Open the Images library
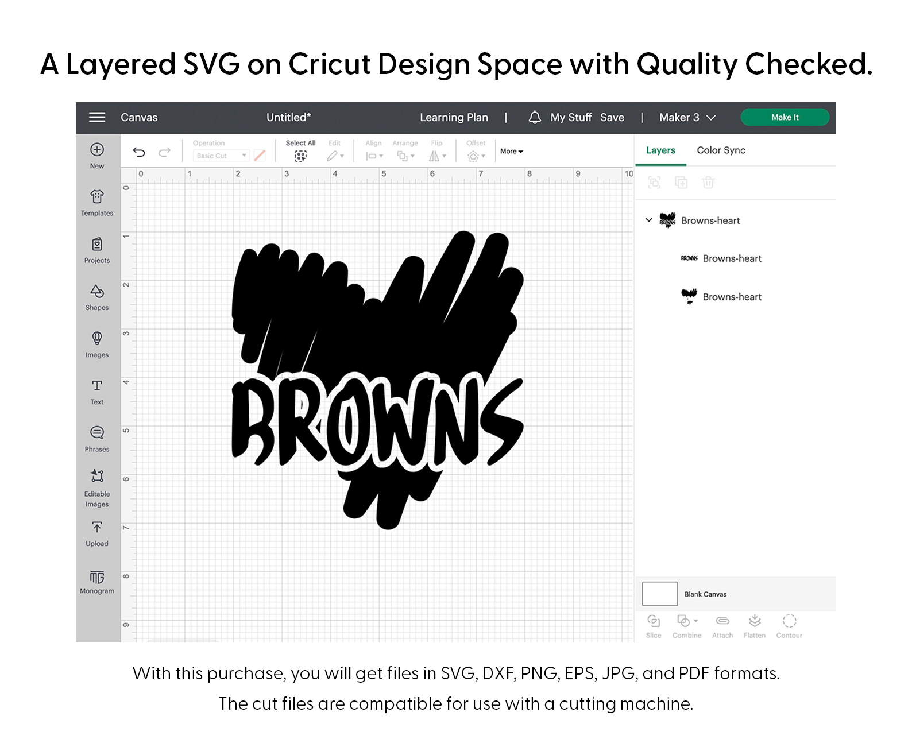Viewport: 912px width, 751px height. (97, 339)
